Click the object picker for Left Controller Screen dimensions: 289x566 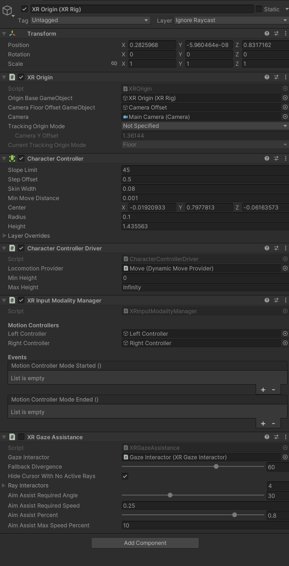click(x=285, y=333)
